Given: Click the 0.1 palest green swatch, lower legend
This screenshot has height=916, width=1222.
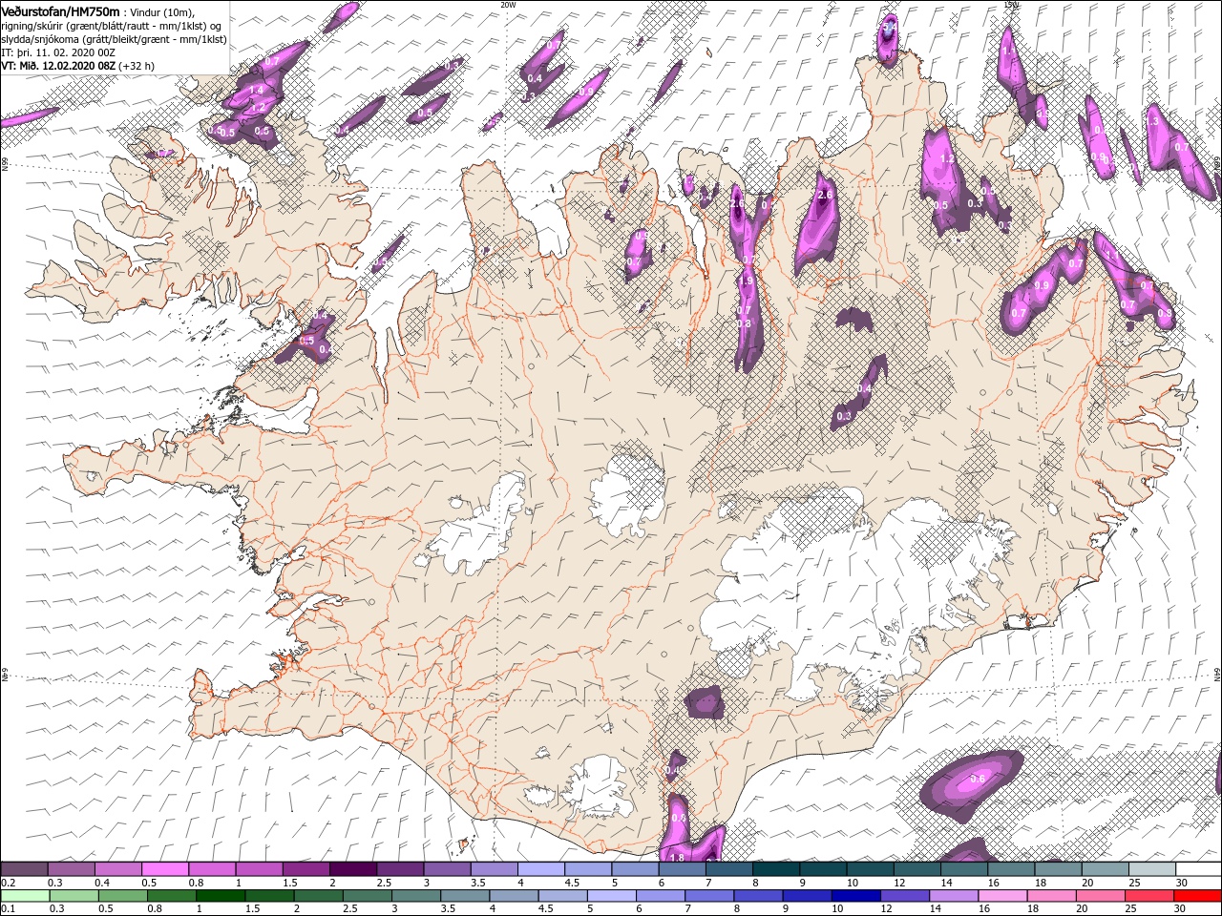Looking at the screenshot, I should (25, 896).
